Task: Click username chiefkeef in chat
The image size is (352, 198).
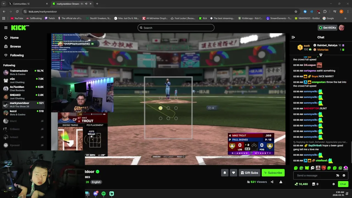Action: 321,161
